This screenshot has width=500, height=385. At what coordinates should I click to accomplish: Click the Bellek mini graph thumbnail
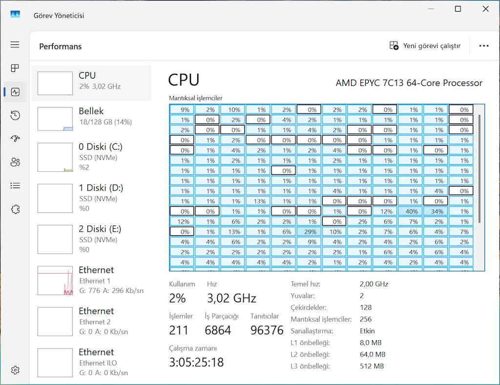coord(55,119)
